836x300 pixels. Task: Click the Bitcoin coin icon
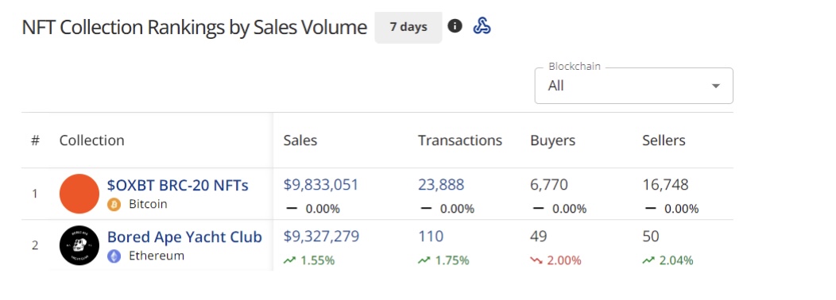point(114,205)
